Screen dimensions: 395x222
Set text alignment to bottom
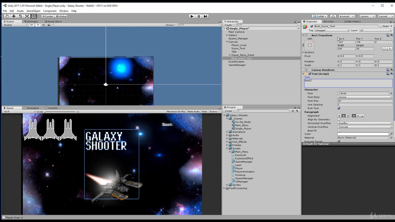362,116
